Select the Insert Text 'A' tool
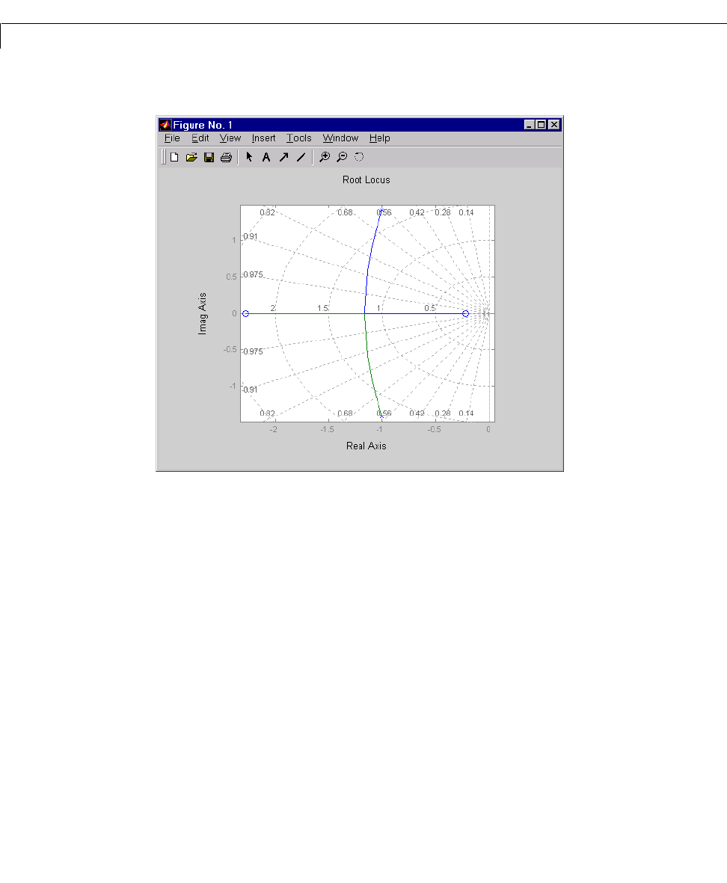 tap(266, 157)
